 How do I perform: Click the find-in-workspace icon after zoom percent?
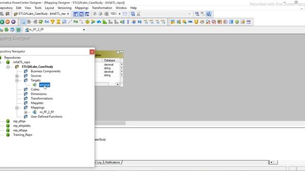click(x=133, y=14)
